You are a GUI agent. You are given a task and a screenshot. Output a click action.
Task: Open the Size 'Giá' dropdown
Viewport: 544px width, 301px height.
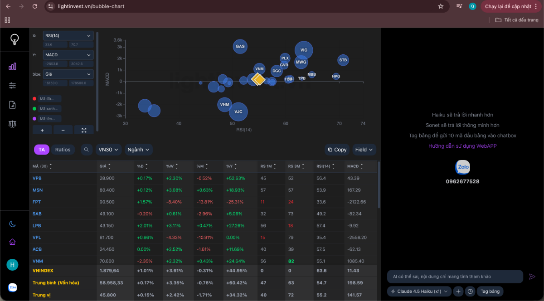click(x=68, y=74)
